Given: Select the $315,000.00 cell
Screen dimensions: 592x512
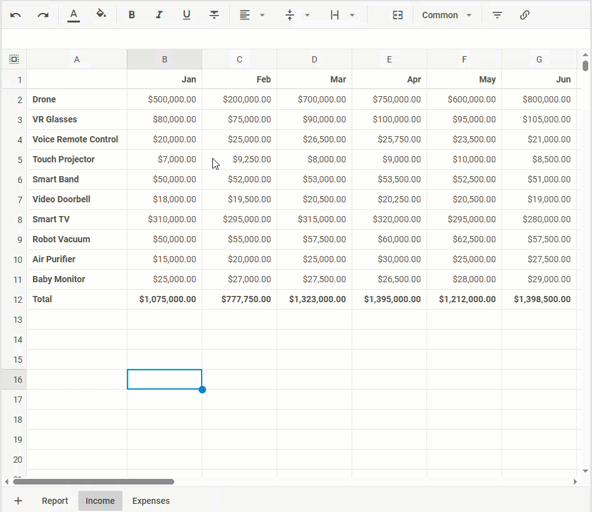Looking at the screenshot, I should click(x=314, y=219).
